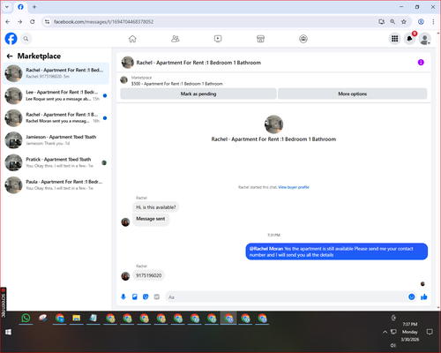This screenshot has height=353, width=441.
Task: Click browser back button
Action: tap(8, 22)
